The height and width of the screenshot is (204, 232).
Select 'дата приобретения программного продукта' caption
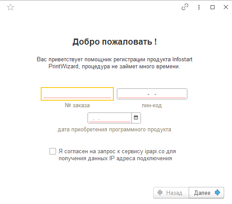[x=114, y=130]
